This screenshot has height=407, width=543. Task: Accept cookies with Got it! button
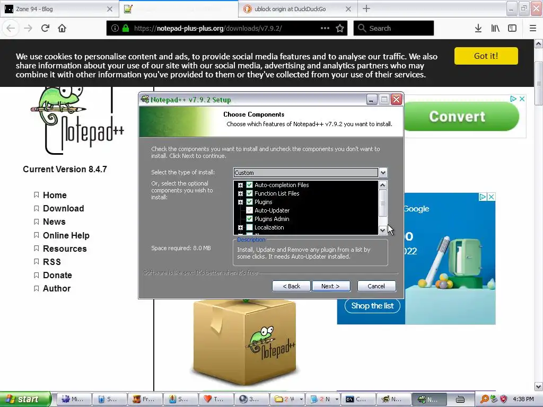(486, 56)
